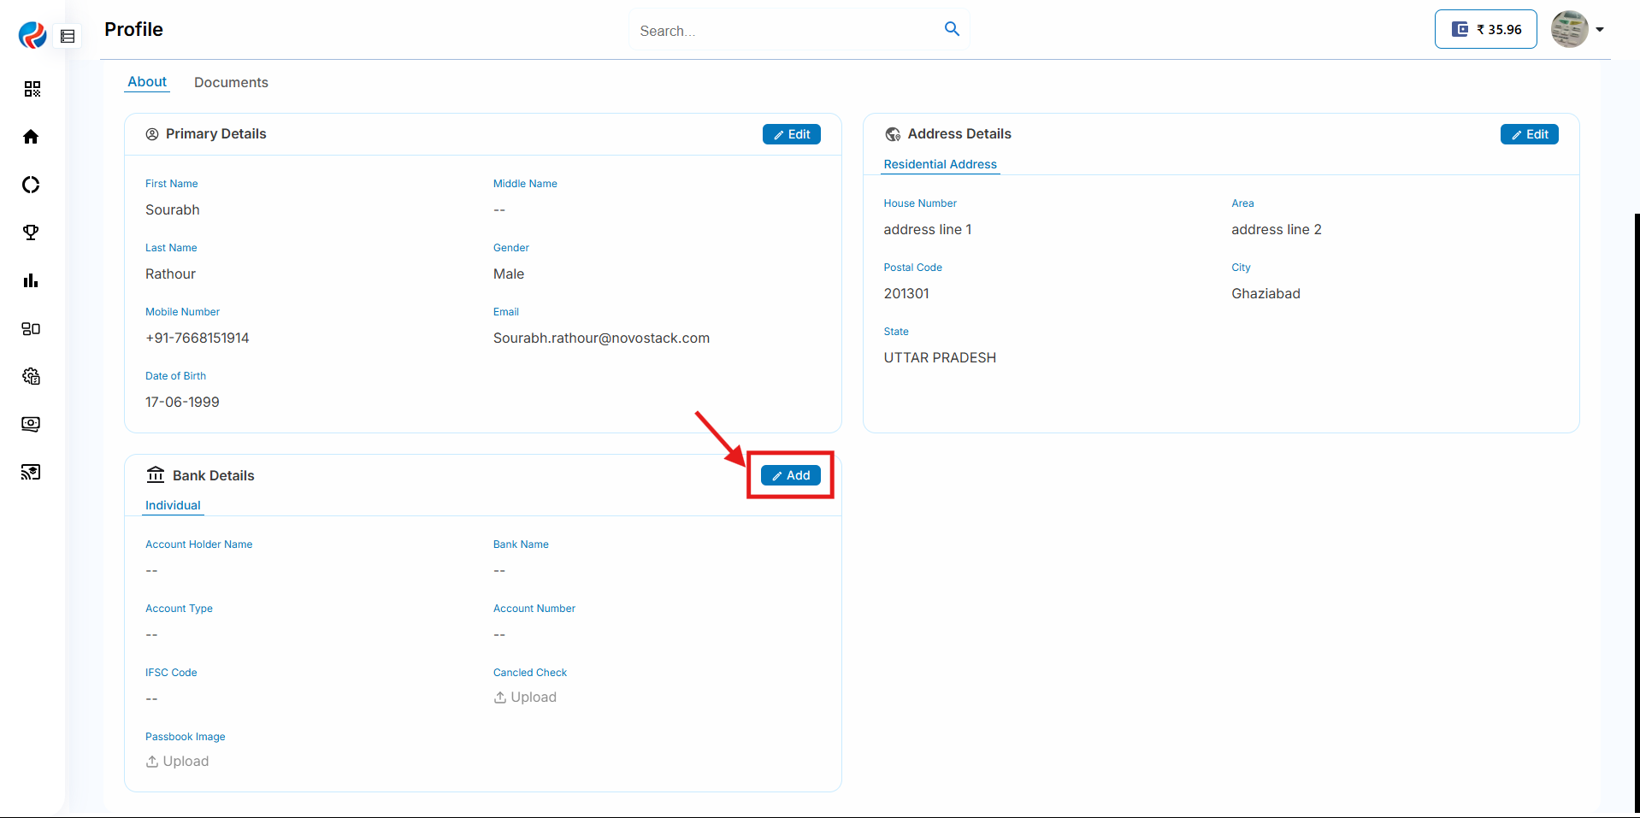The width and height of the screenshot is (1640, 818).
Task: Open the gear settings sidebar icon
Action: [32, 376]
